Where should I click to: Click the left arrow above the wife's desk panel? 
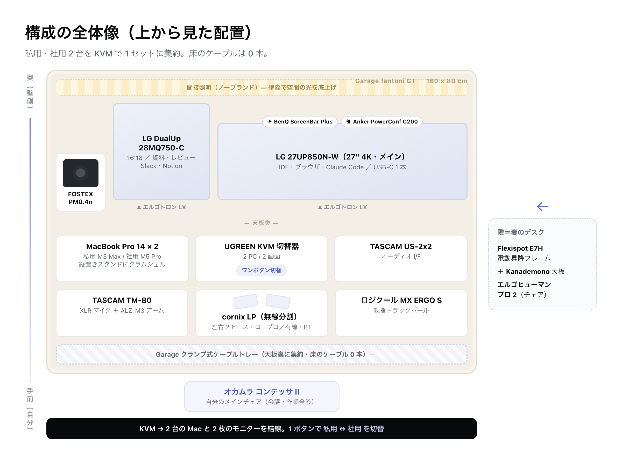[542, 206]
